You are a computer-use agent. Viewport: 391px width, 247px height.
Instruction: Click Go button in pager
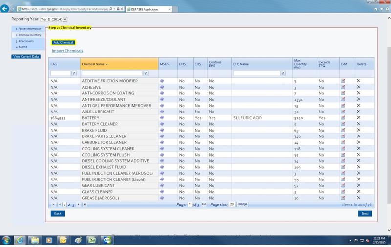[x=204, y=204]
